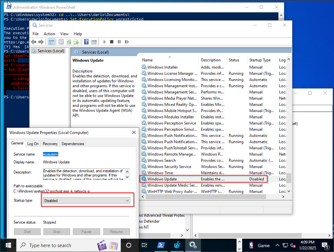Open Help via blue question mark icon
The image size is (334, 252).
point(86,42)
